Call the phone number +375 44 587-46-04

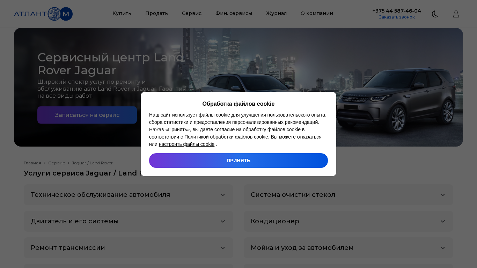point(397,11)
